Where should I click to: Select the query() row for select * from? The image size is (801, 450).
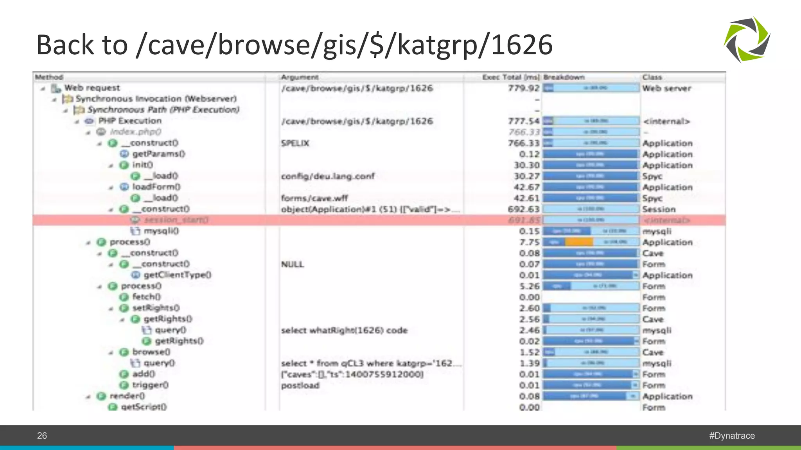click(x=159, y=363)
